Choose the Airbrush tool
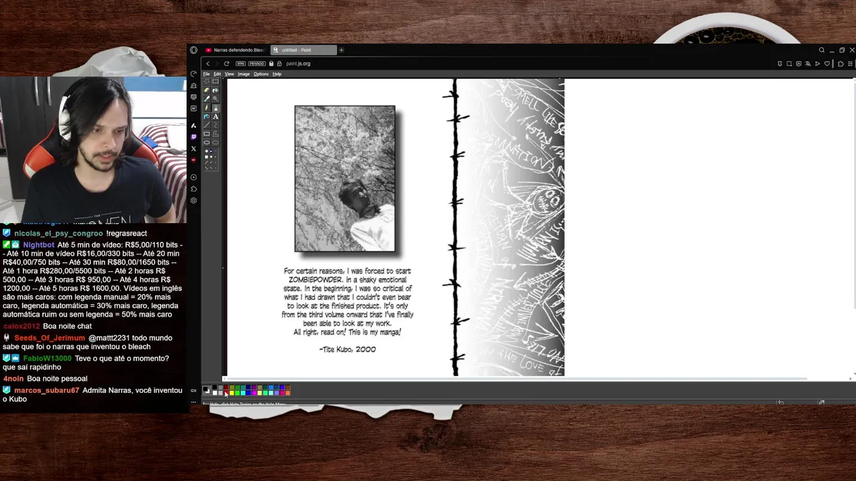 coord(207,116)
